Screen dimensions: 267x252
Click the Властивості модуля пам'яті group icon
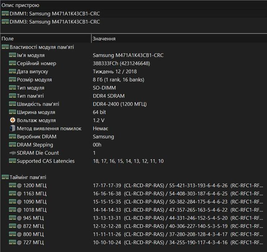tap(5, 47)
